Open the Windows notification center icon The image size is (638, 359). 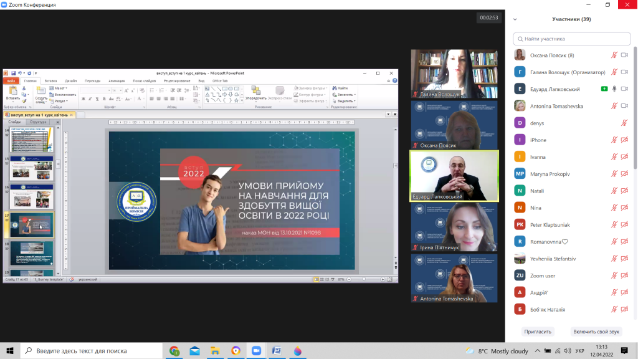[x=624, y=351]
